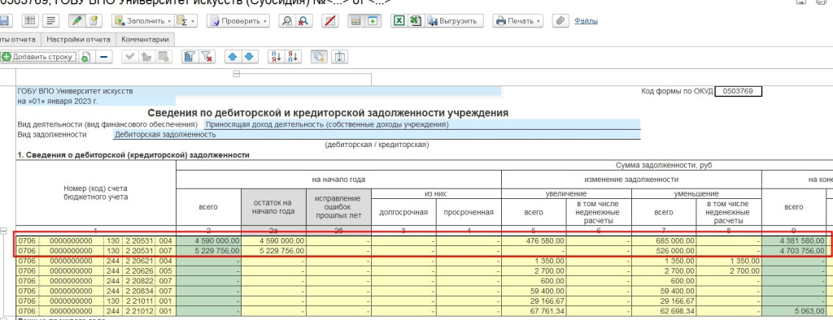Click the Дебиторская задолженность field
The height and width of the screenshot is (320, 833).
click(377, 135)
